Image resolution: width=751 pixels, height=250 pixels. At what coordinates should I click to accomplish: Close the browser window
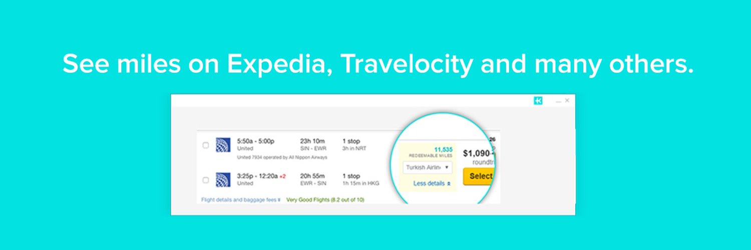click(x=567, y=100)
